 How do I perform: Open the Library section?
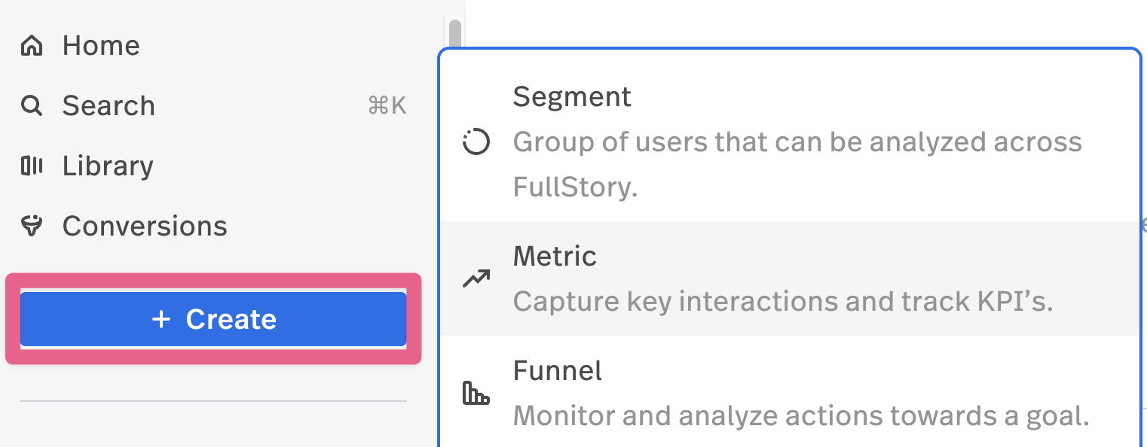point(108,166)
